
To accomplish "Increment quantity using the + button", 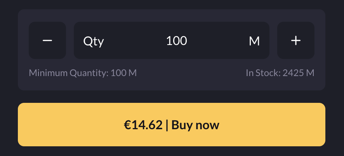I will click(296, 40).
